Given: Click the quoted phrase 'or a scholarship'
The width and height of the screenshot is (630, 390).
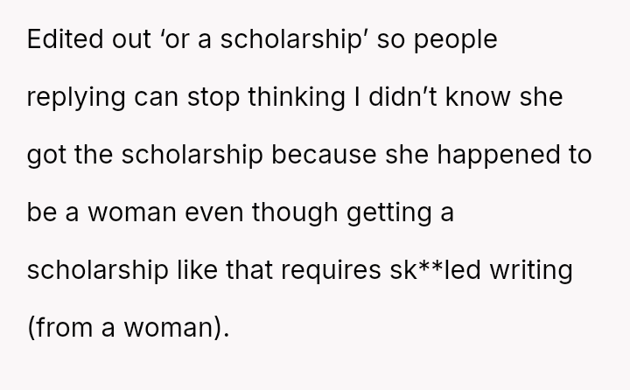Looking at the screenshot, I should (264, 39).
